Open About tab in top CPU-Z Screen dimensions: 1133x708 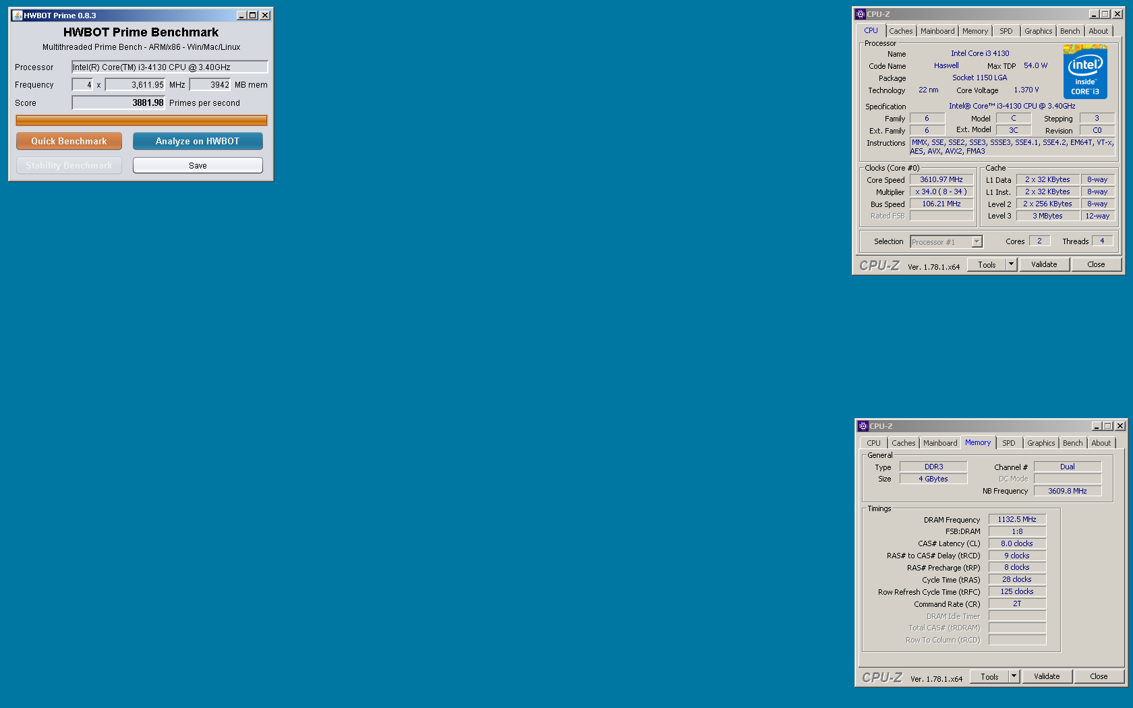(x=1099, y=31)
